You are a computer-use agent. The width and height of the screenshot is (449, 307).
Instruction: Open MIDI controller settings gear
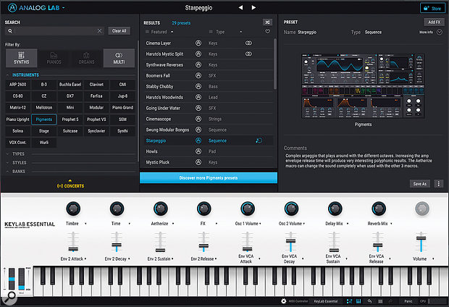point(283,301)
